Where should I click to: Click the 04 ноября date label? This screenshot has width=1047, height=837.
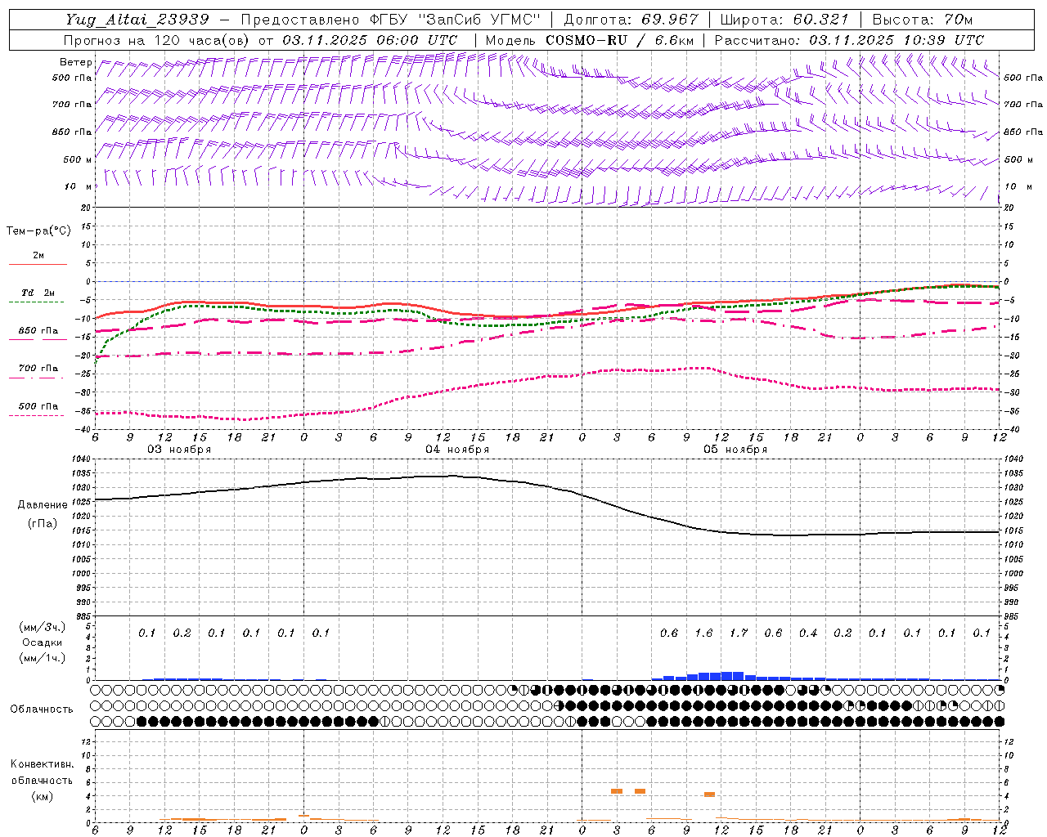click(457, 450)
